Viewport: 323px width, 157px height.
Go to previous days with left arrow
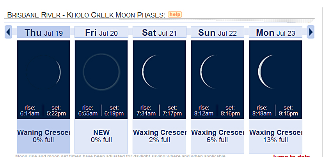[9, 32]
